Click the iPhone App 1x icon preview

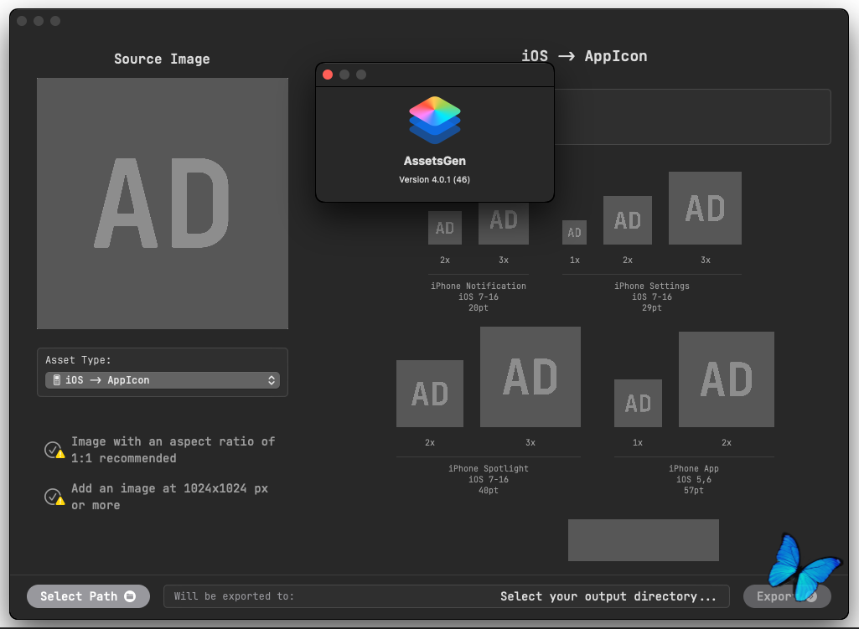[x=638, y=404]
